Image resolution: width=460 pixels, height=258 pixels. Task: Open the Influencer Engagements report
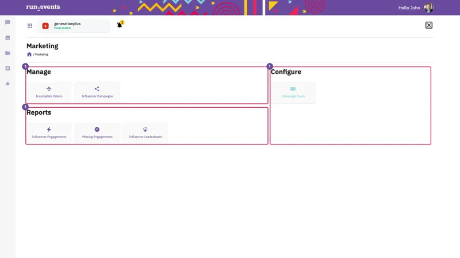coord(49,133)
